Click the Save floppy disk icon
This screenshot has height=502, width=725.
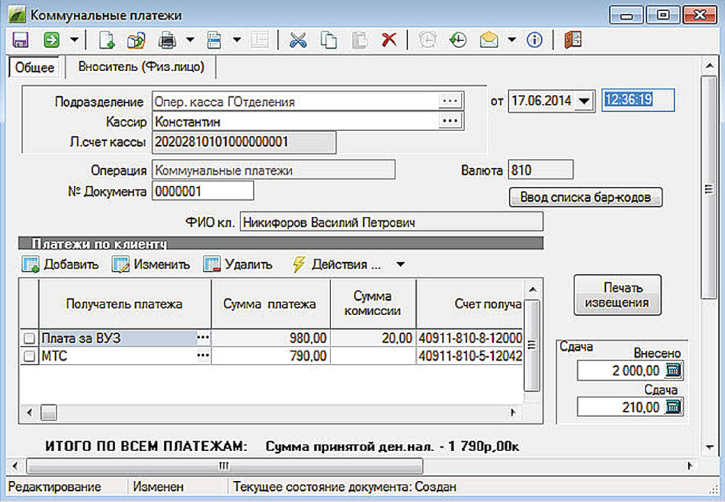tap(20, 40)
